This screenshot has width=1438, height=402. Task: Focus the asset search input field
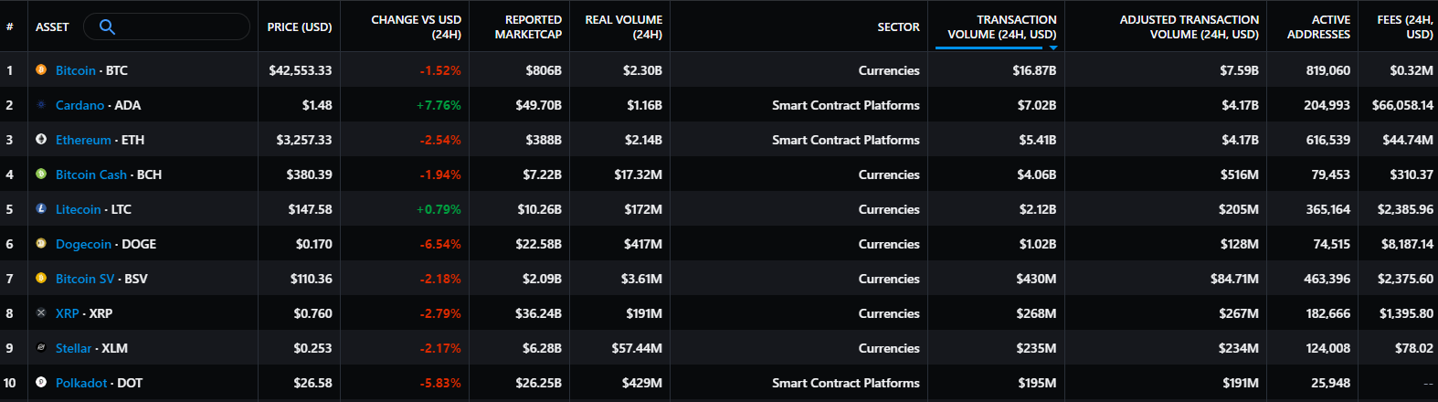(178, 26)
